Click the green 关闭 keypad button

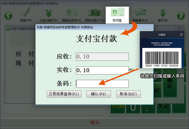point(163,108)
